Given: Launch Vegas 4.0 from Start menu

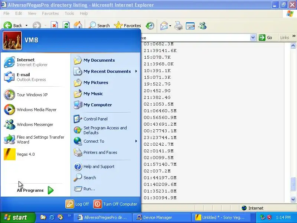Looking at the screenshot, I should (x=36, y=154).
